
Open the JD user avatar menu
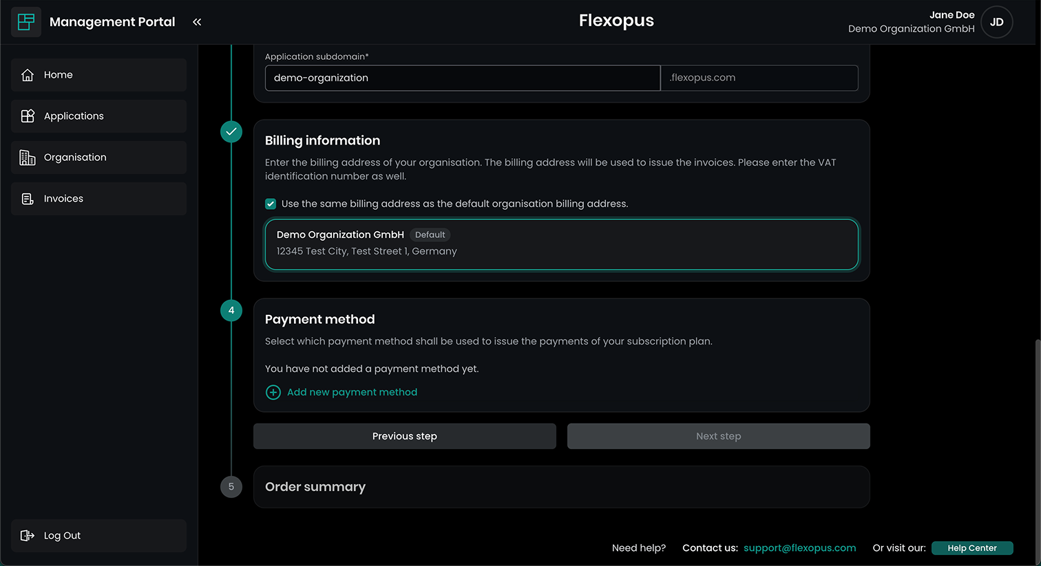[996, 22]
